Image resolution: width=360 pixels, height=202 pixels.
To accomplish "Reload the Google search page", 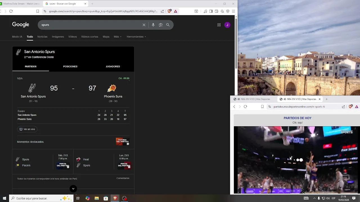I will click(11, 11).
